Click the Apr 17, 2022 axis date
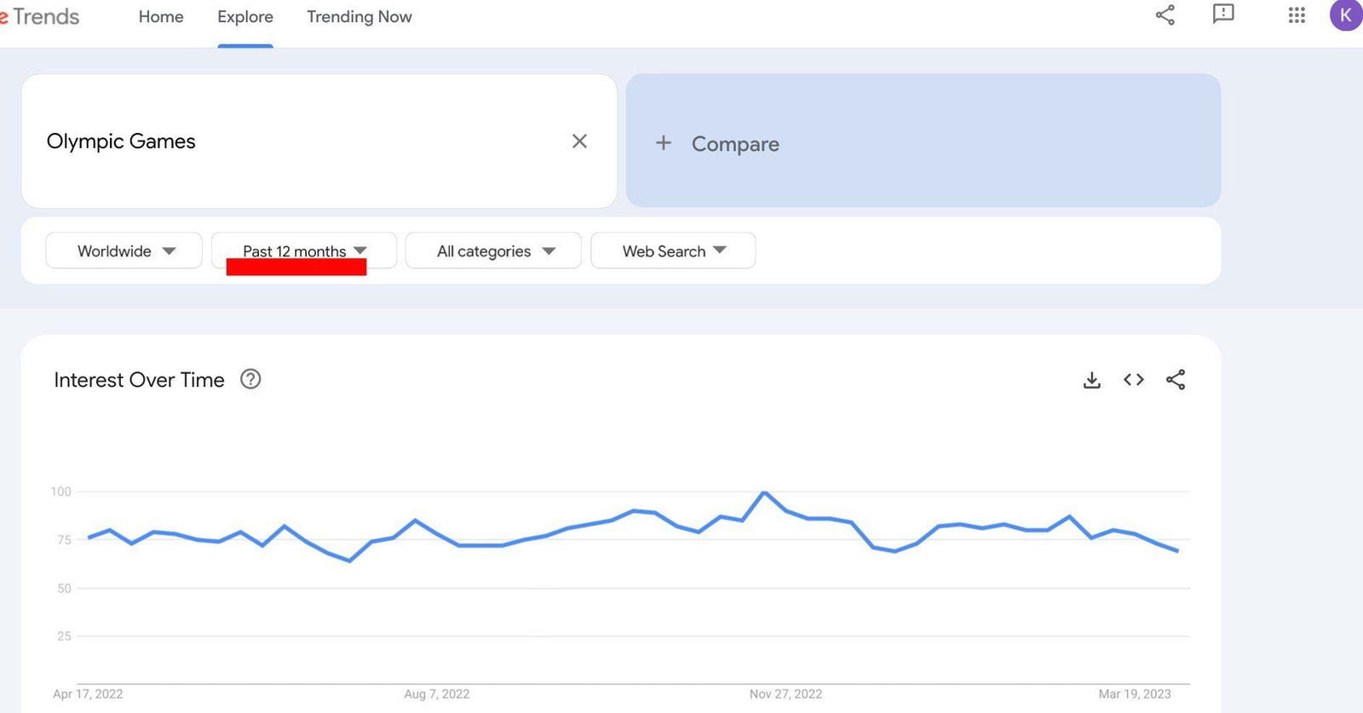The height and width of the screenshot is (713, 1363). coord(88,694)
